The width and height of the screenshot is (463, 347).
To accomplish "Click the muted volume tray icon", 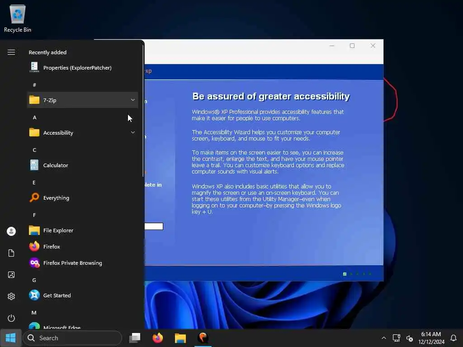I will tap(410, 338).
